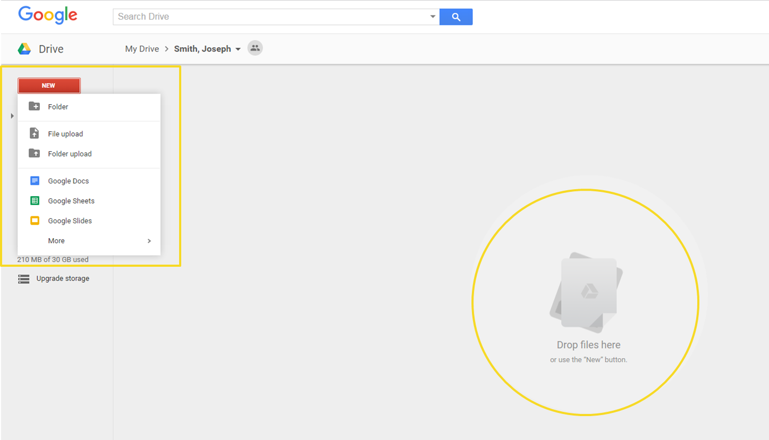Expand the sidebar tree arrow

(x=12, y=116)
